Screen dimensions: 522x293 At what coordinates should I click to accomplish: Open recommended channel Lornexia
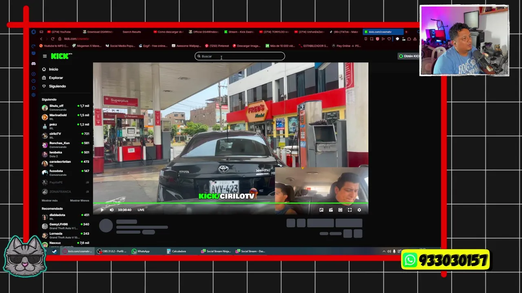coord(65,235)
